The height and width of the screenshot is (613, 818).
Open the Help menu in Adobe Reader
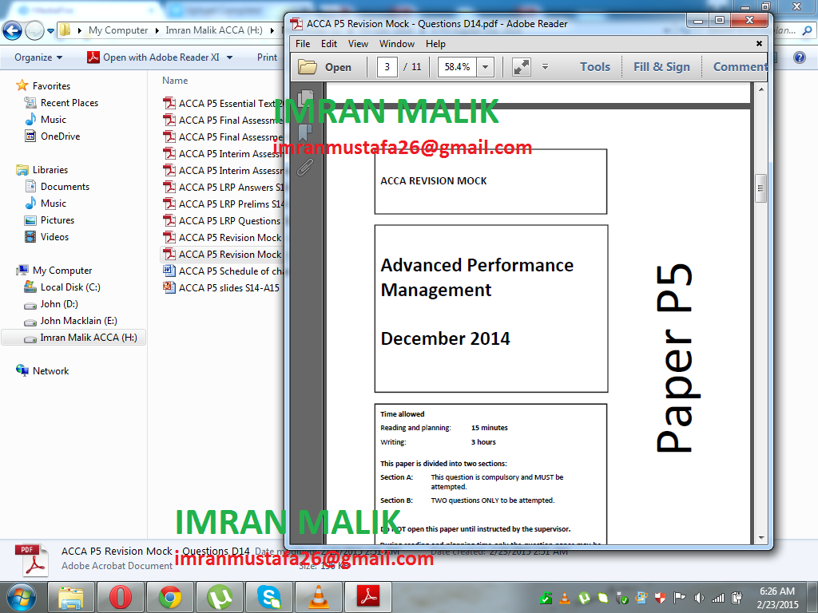pos(435,44)
